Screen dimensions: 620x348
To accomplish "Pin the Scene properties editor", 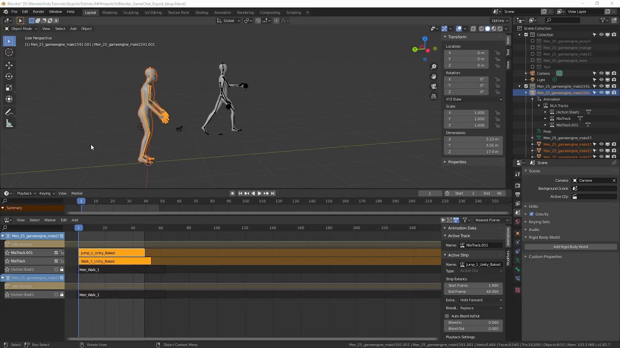I will pyautogui.click(x=614, y=163).
